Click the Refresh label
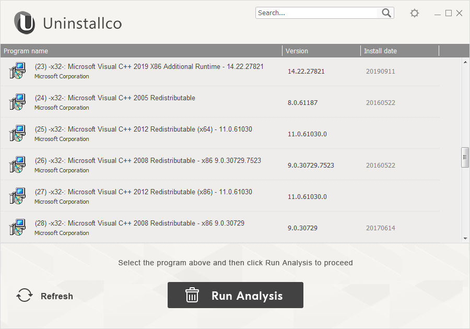Screen dimensions: 470x329 [56, 296]
